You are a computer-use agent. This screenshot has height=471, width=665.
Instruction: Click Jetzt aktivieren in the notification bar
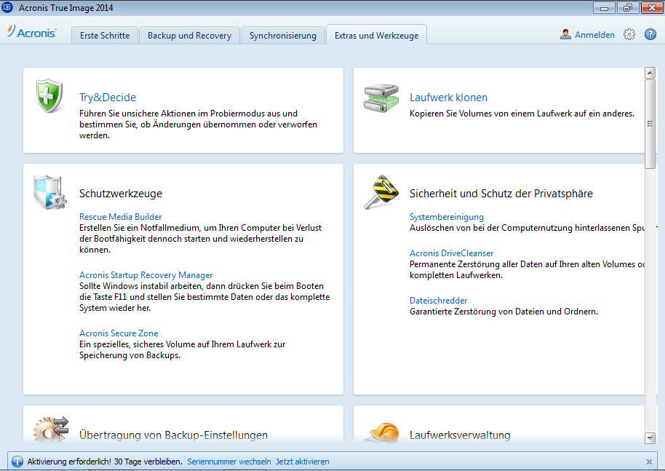point(302,462)
